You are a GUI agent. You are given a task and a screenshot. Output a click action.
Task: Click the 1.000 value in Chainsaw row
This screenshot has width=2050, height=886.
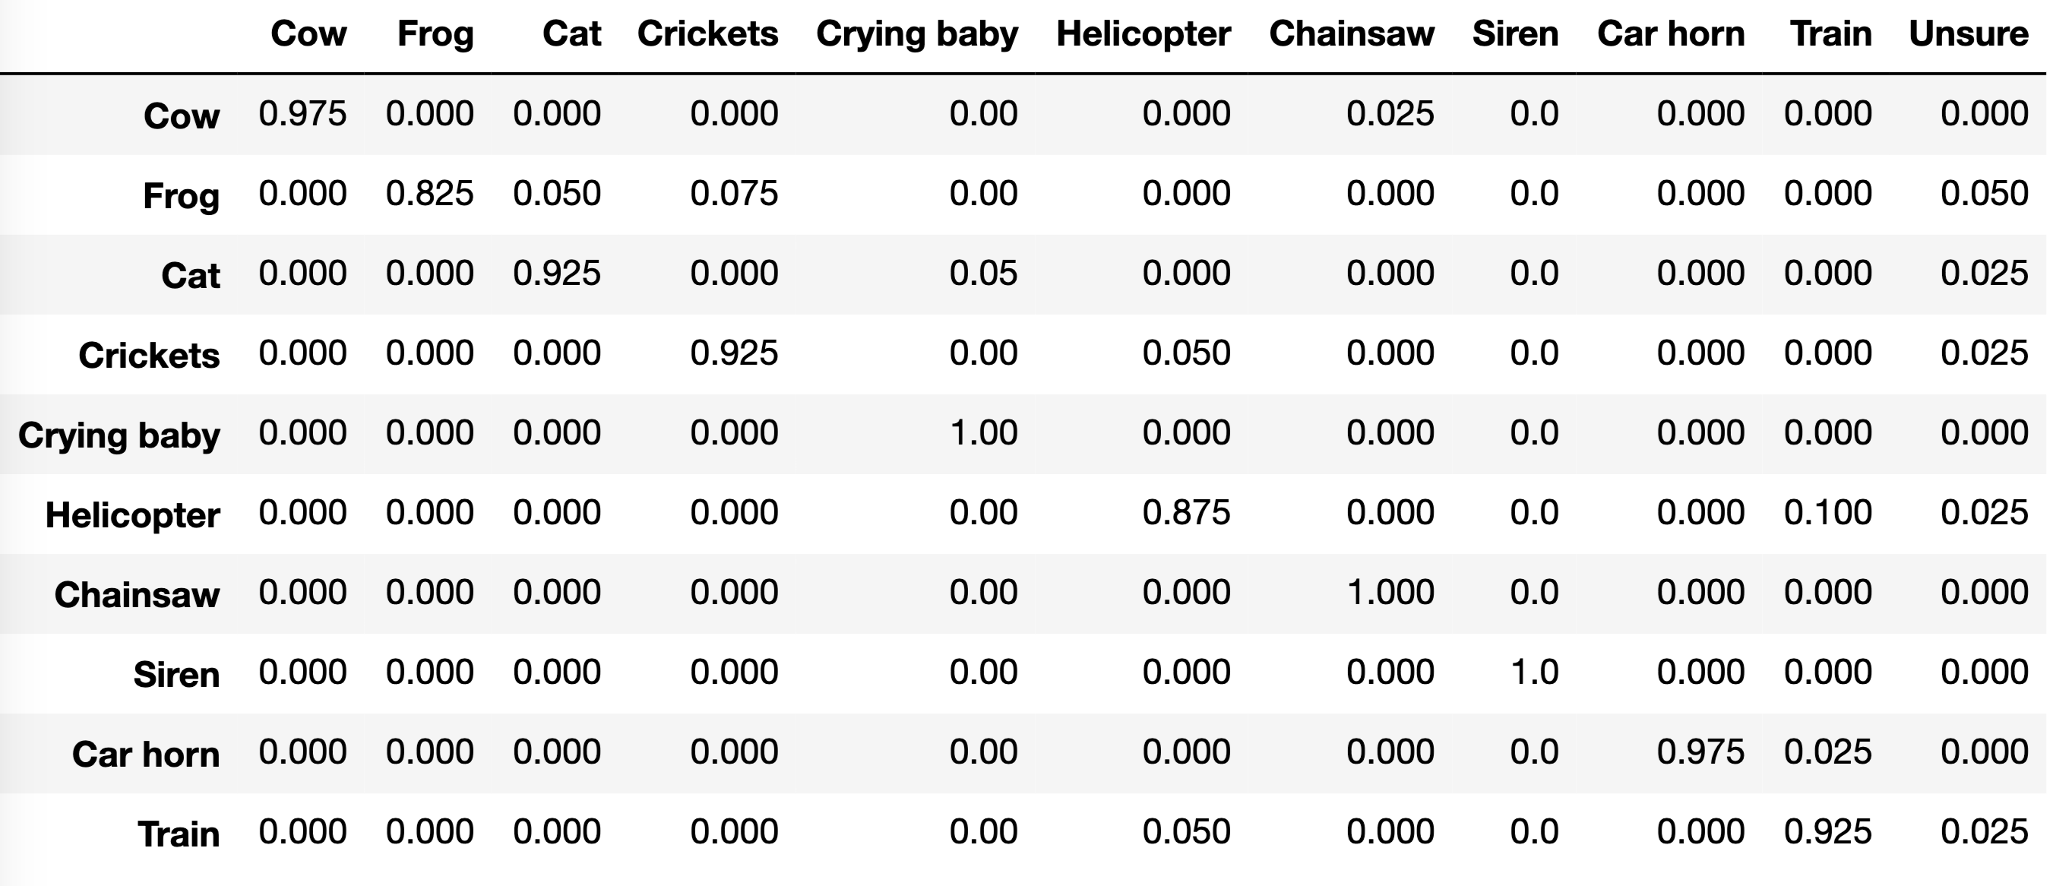[x=1390, y=592]
